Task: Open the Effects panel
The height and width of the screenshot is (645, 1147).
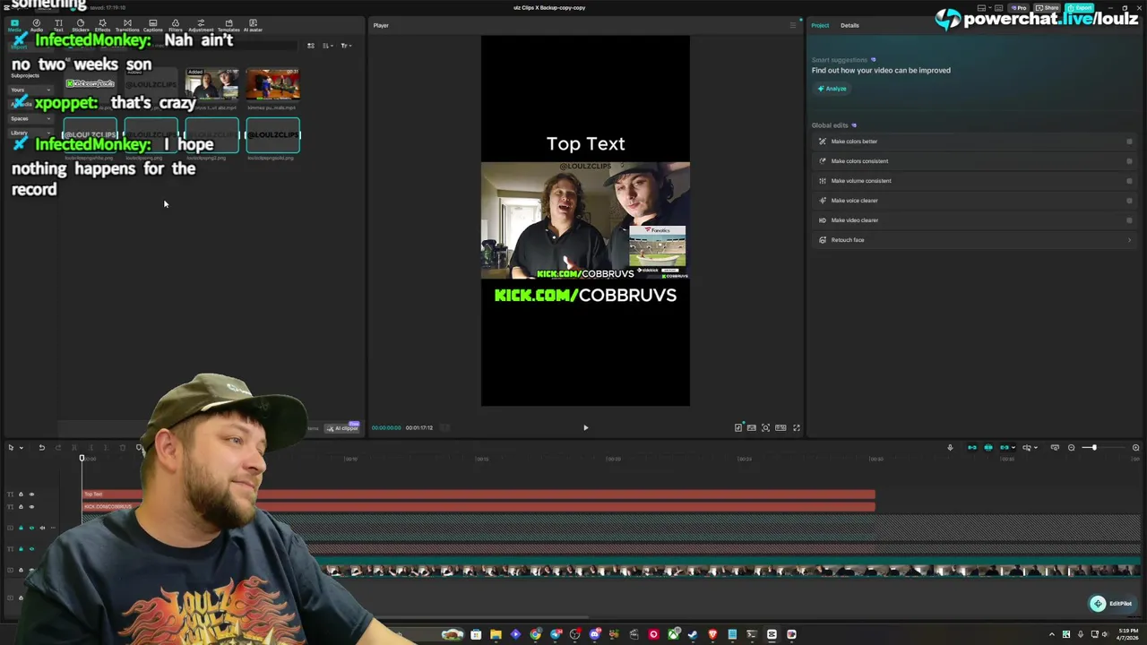Action: (102, 25)
